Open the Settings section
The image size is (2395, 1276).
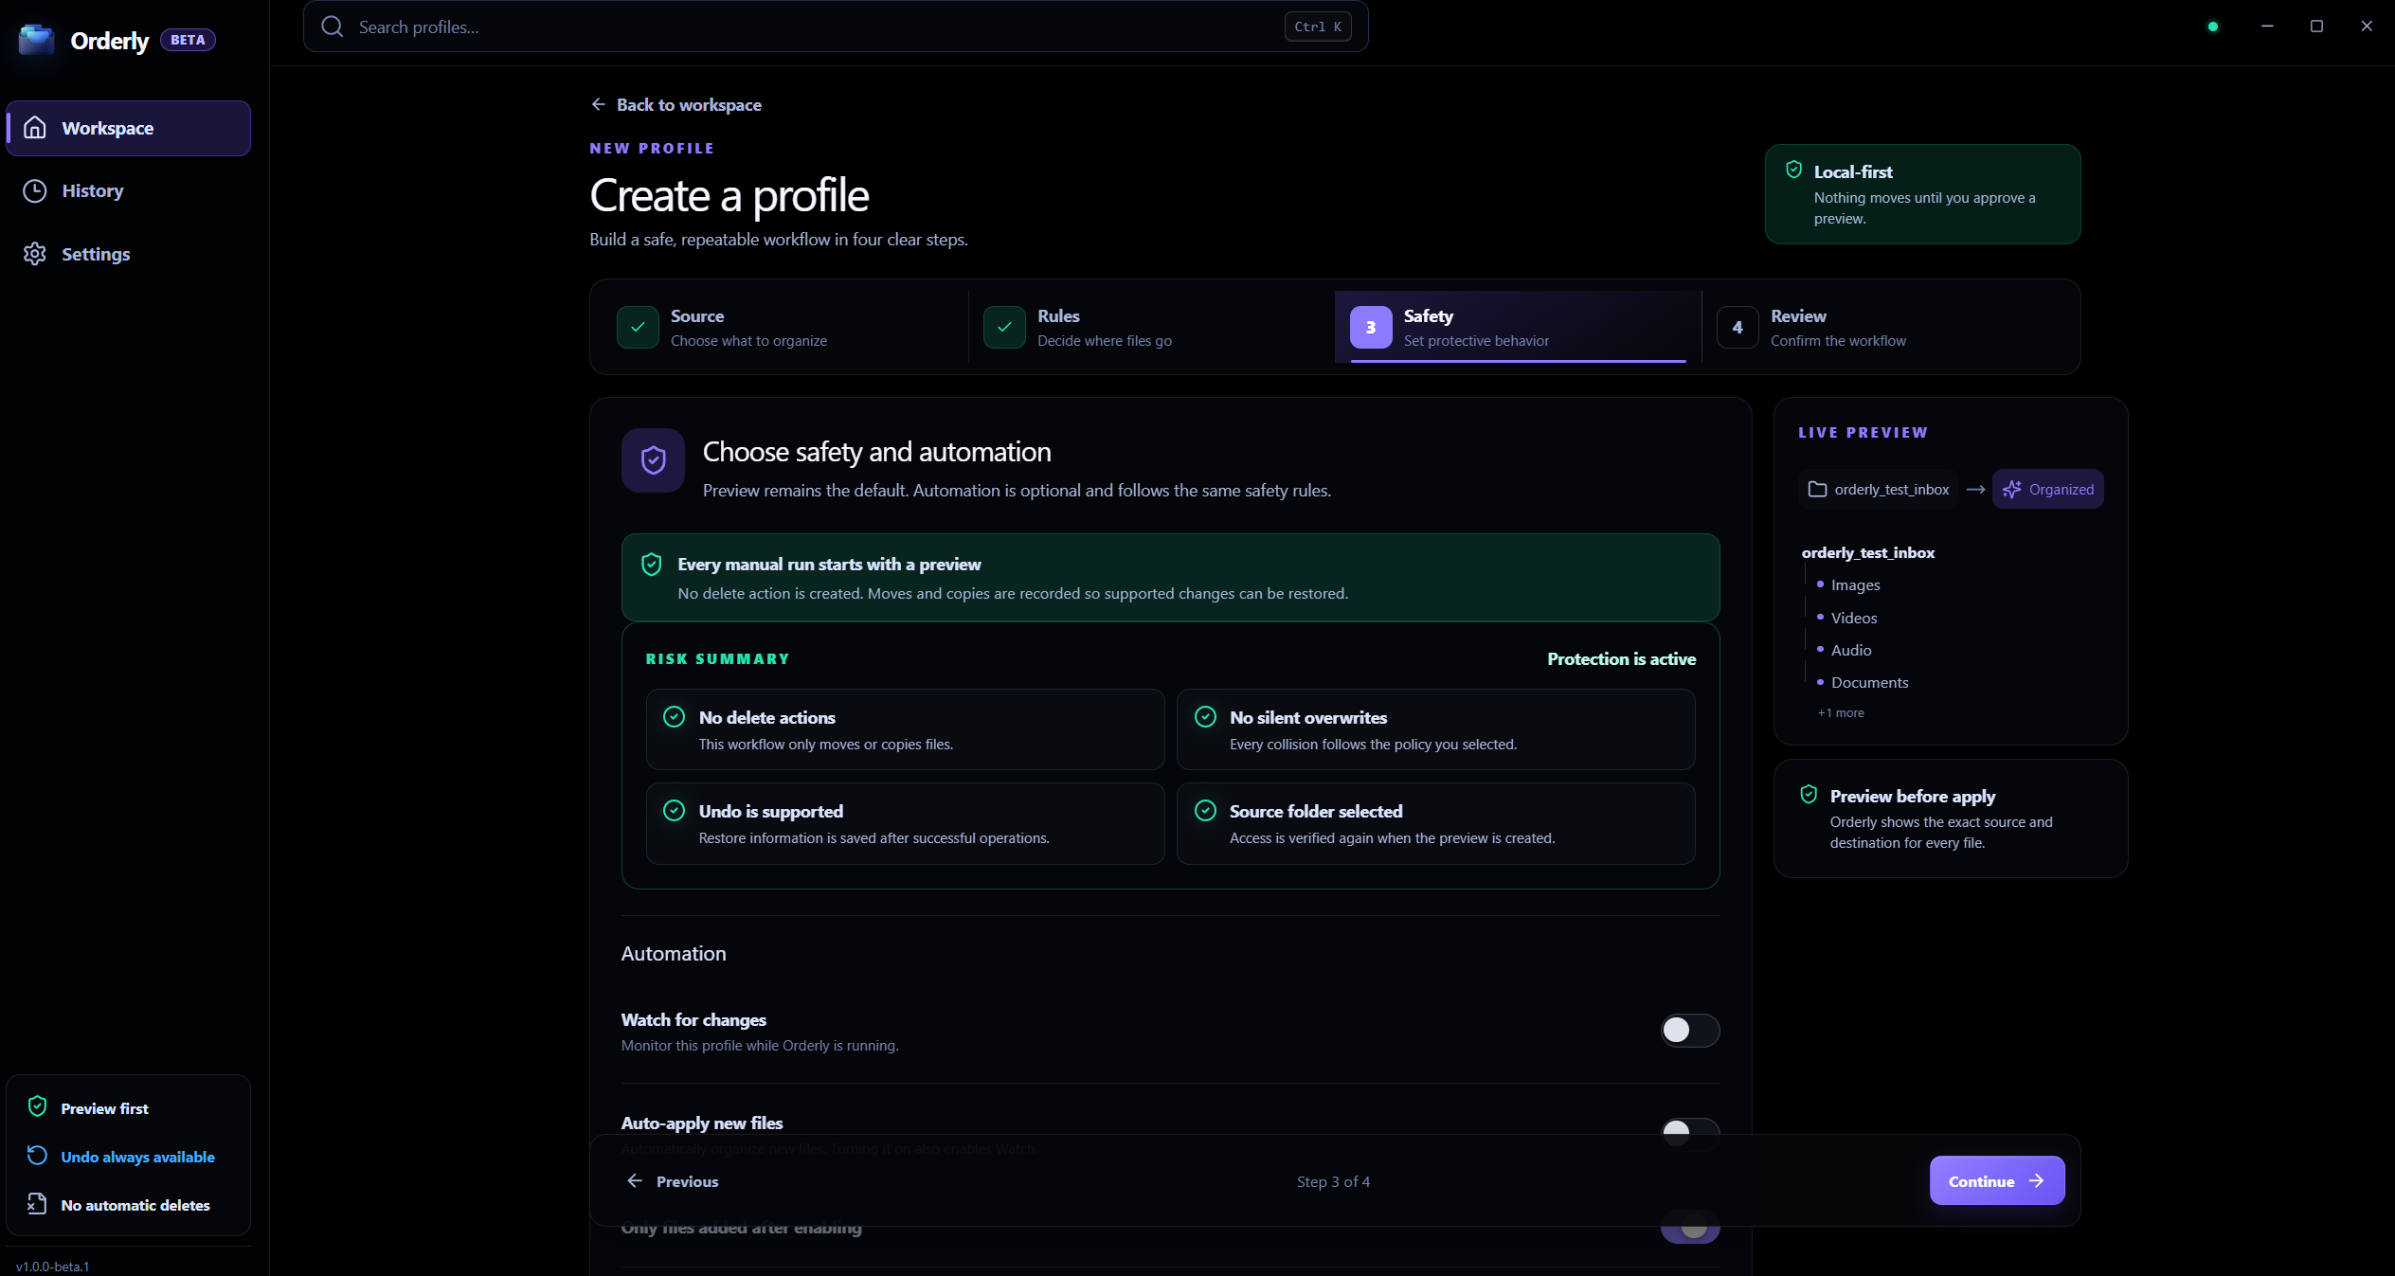128,254
